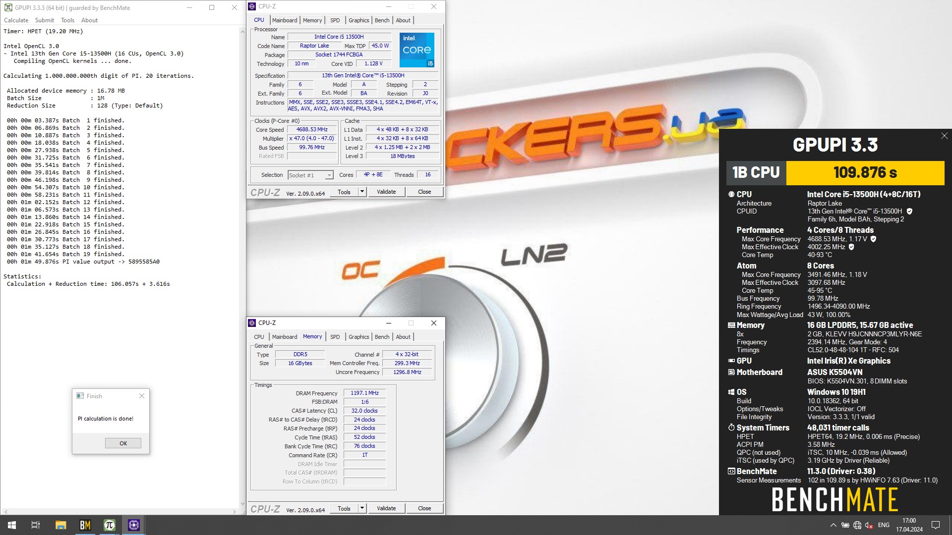Open the Submit menu in GPUPI

click(x=45, y=20)
